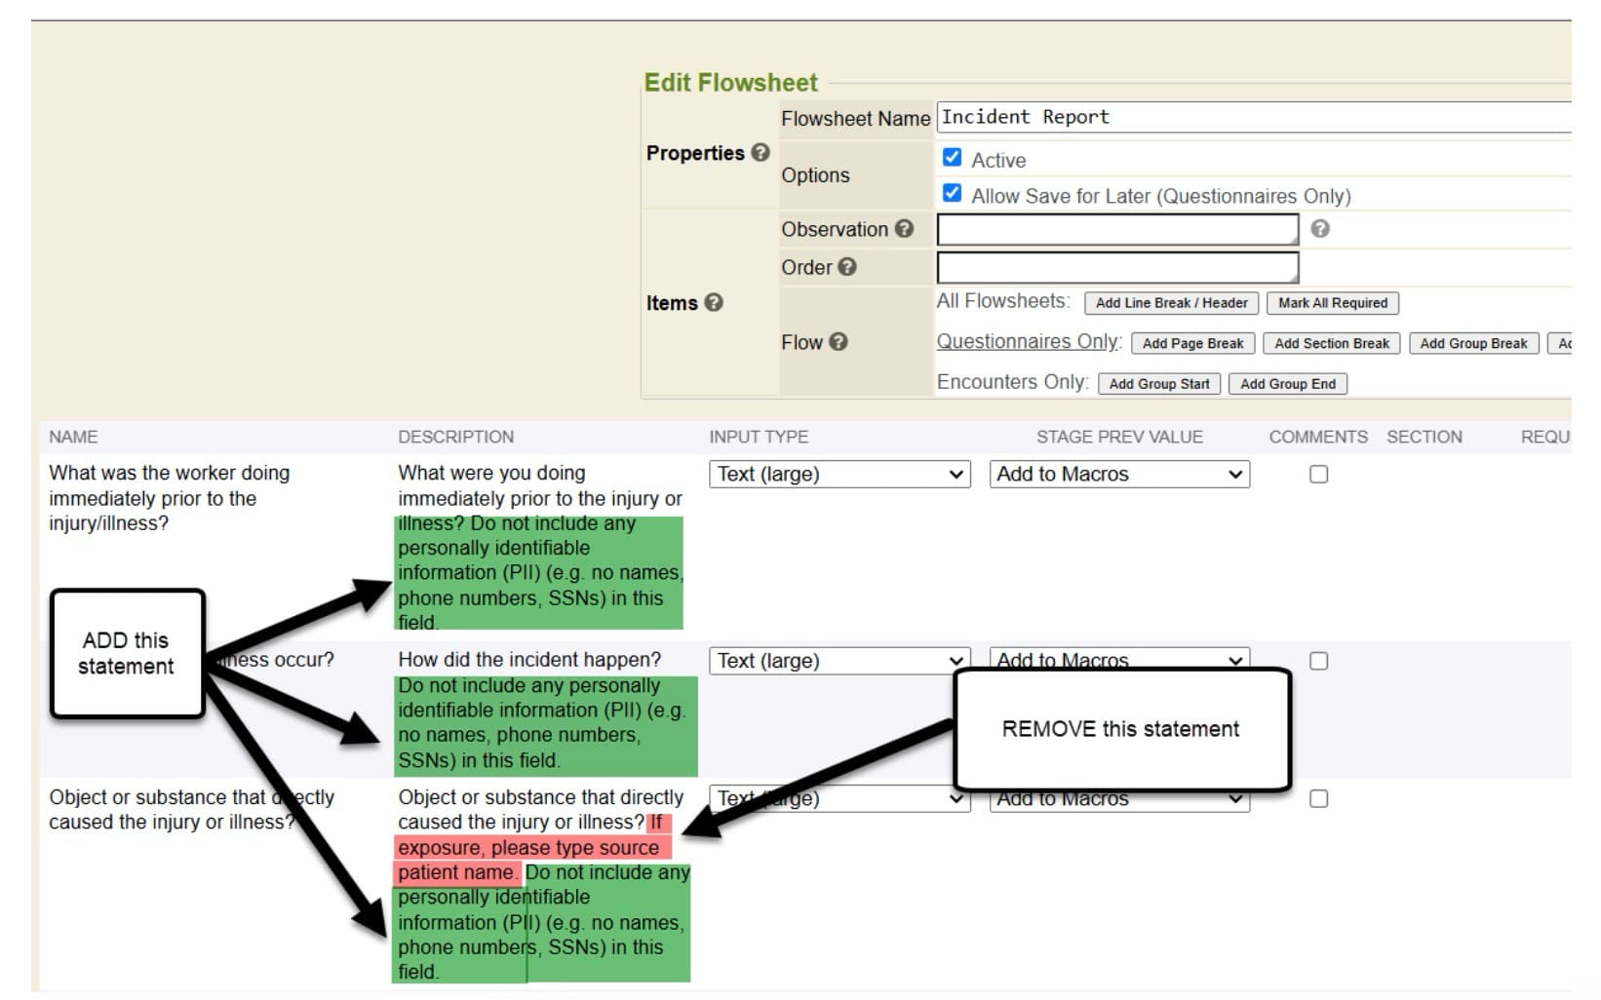Click the help icon next to Items
Viewport: 1601px width, 1000px height.
click(x=714, y=303)
